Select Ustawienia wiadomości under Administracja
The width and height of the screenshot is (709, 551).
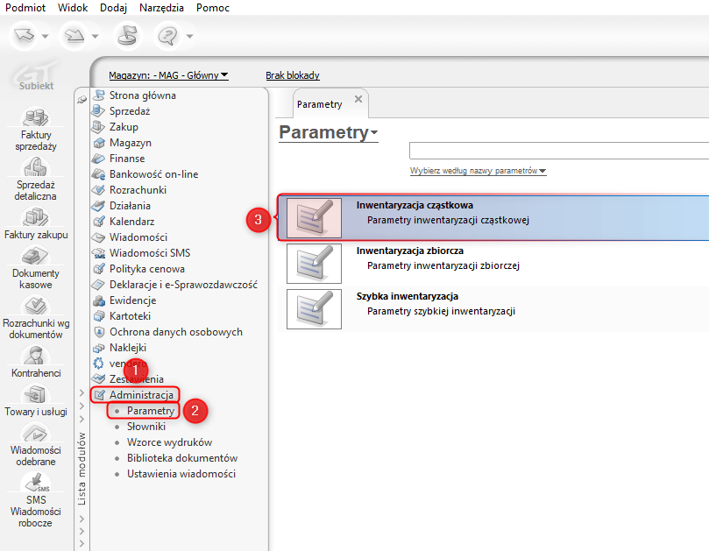tap(181, 474)
